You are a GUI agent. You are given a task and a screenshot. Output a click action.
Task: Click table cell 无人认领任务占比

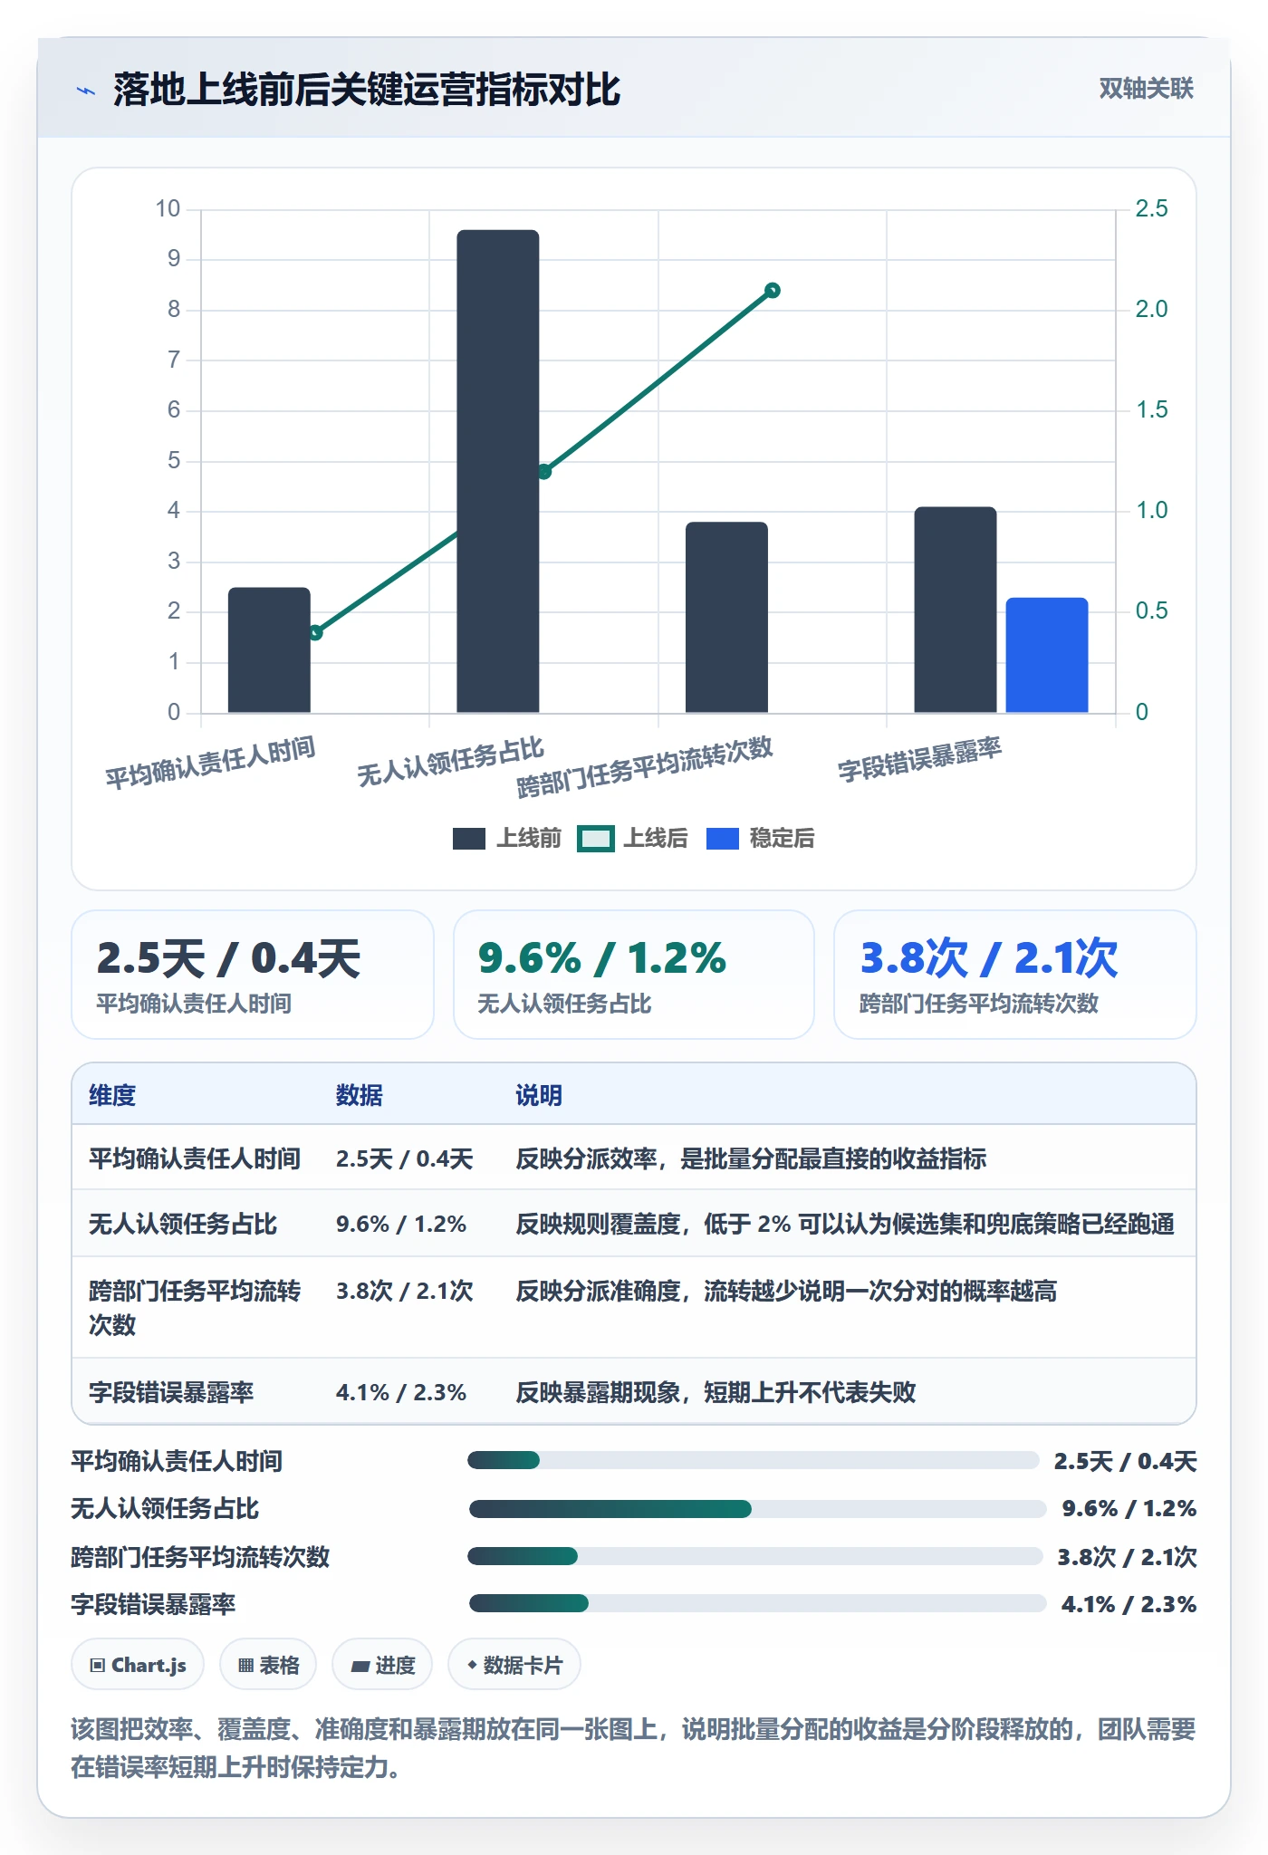183,1224
